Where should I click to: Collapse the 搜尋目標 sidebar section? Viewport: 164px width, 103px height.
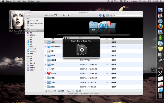point(26,56)
